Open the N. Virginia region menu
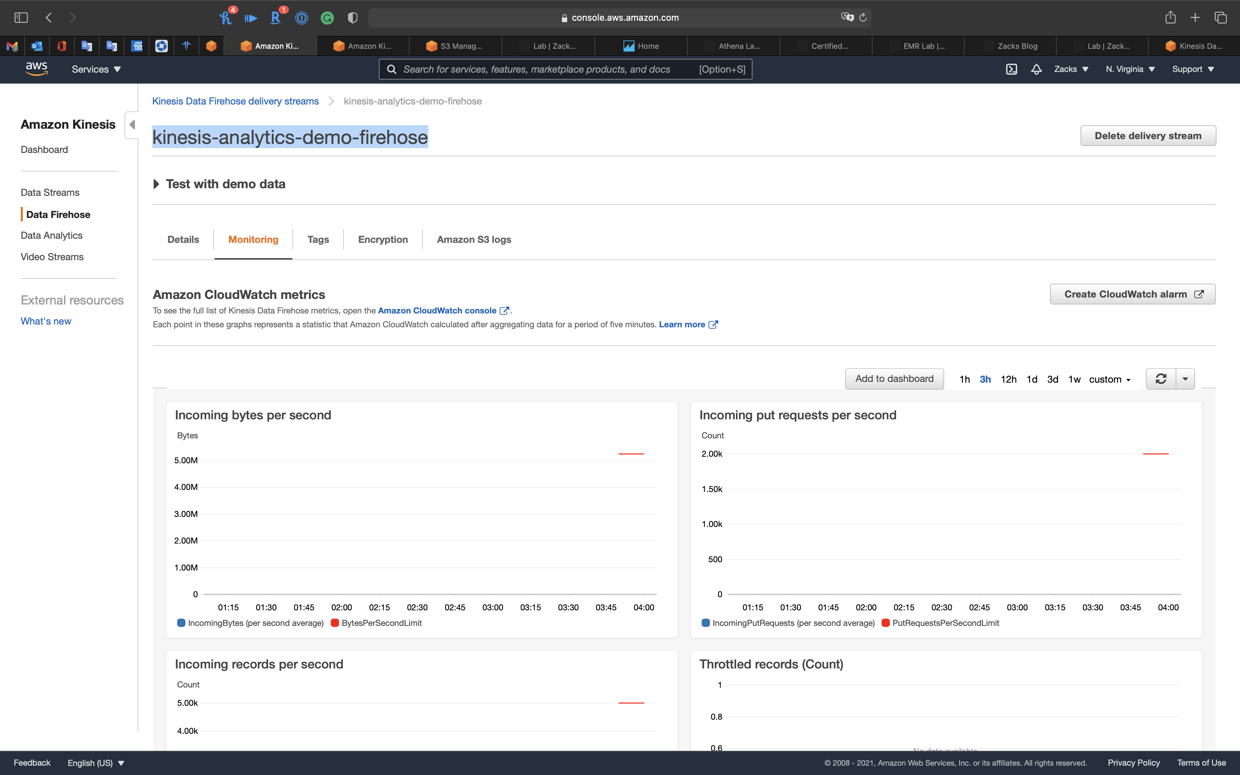 pyautogui.click(x=1130, y=69)
